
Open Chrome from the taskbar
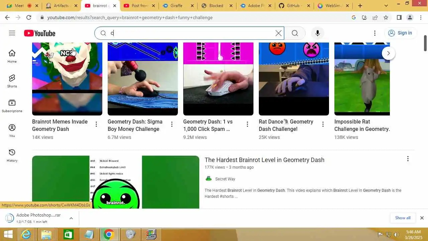(x=108, y=234)
